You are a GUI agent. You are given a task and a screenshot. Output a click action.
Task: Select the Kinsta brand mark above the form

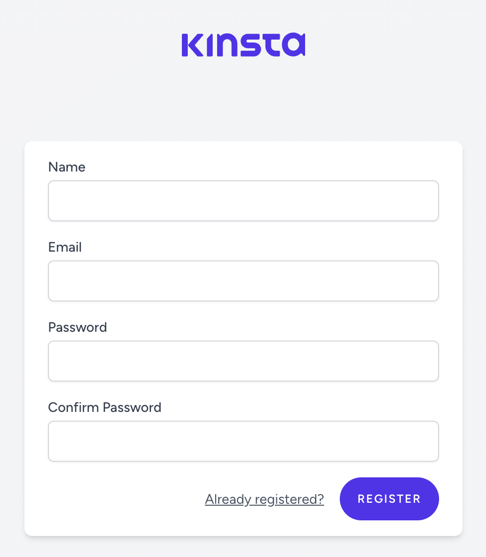pyautogui.click(x=243, y=44)
